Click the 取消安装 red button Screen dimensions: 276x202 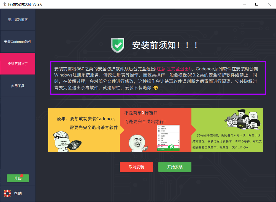(x=136, y=167)
